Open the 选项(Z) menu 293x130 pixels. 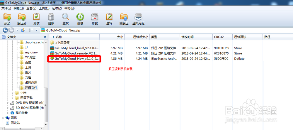click(x=57, y=8)
